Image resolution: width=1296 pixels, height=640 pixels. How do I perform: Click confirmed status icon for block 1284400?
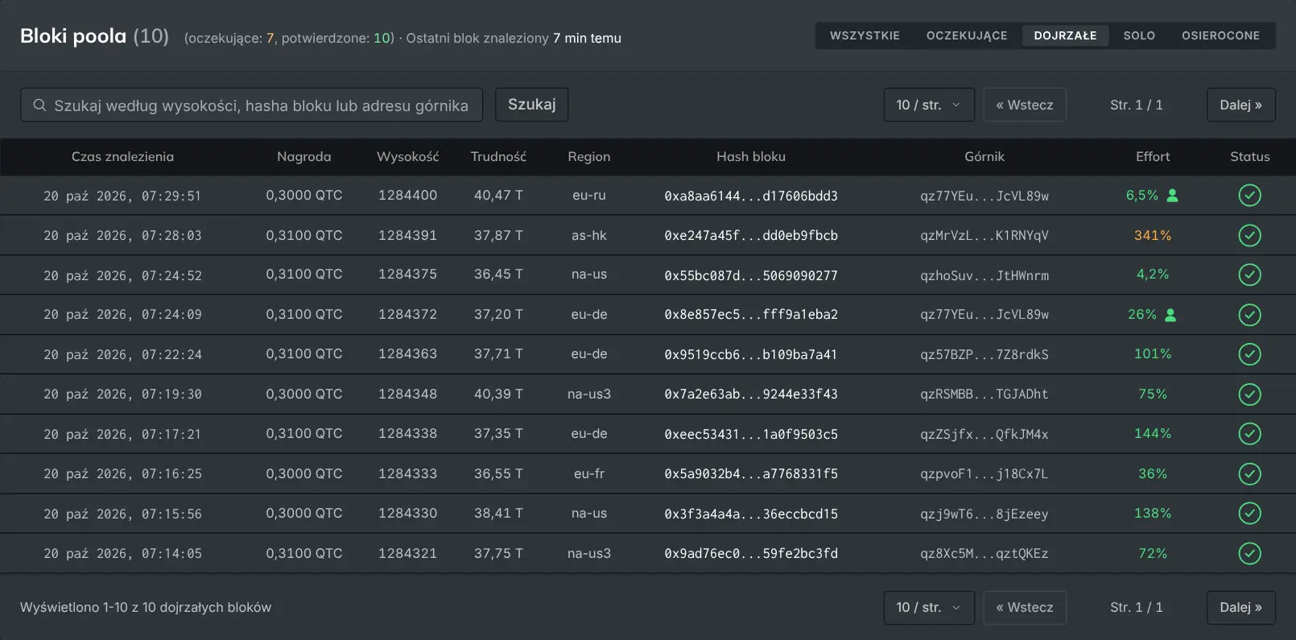(x=1249, y=196)
